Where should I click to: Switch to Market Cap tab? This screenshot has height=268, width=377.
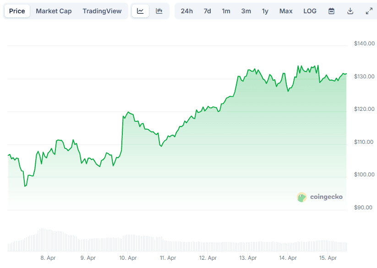click(x=54, y=11)
